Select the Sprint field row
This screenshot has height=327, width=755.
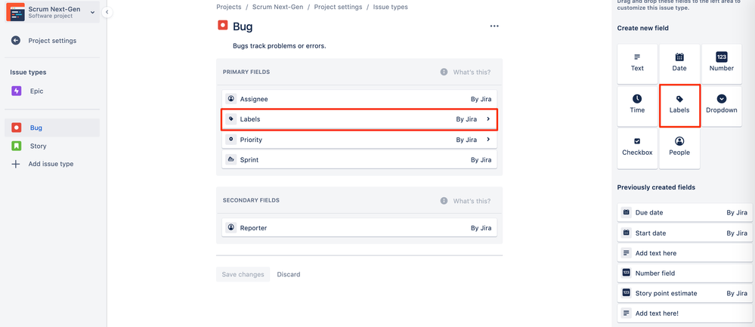tap(359, 159)
